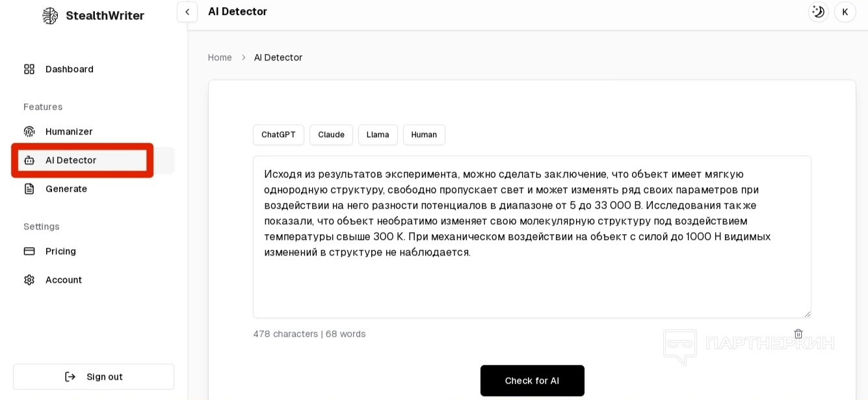
Task: Click the Humanizer fingerprint icon
Action: coord(29,131)
